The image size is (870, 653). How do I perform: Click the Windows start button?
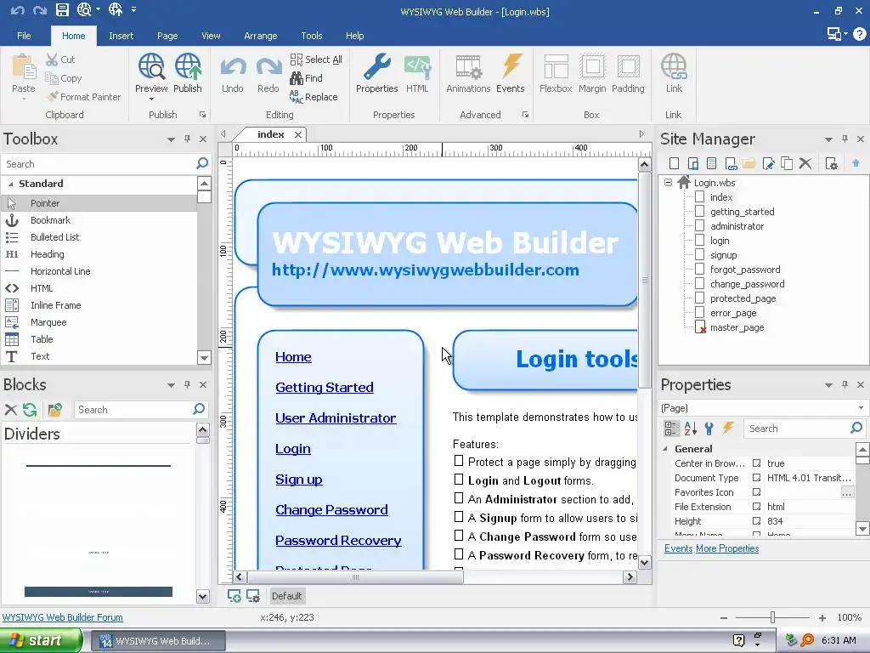pos(40,640)
